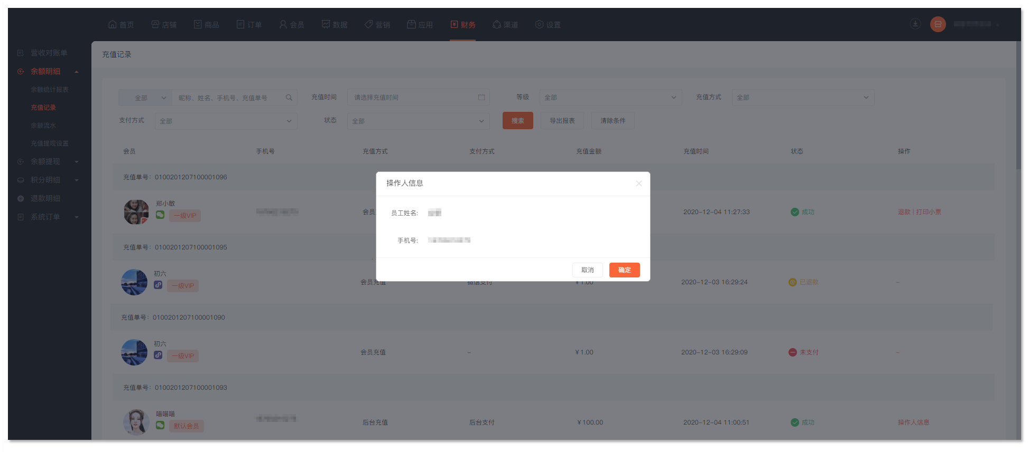Click the 取消 button in dialog
1029x452 pixels.
coord(587,270)
